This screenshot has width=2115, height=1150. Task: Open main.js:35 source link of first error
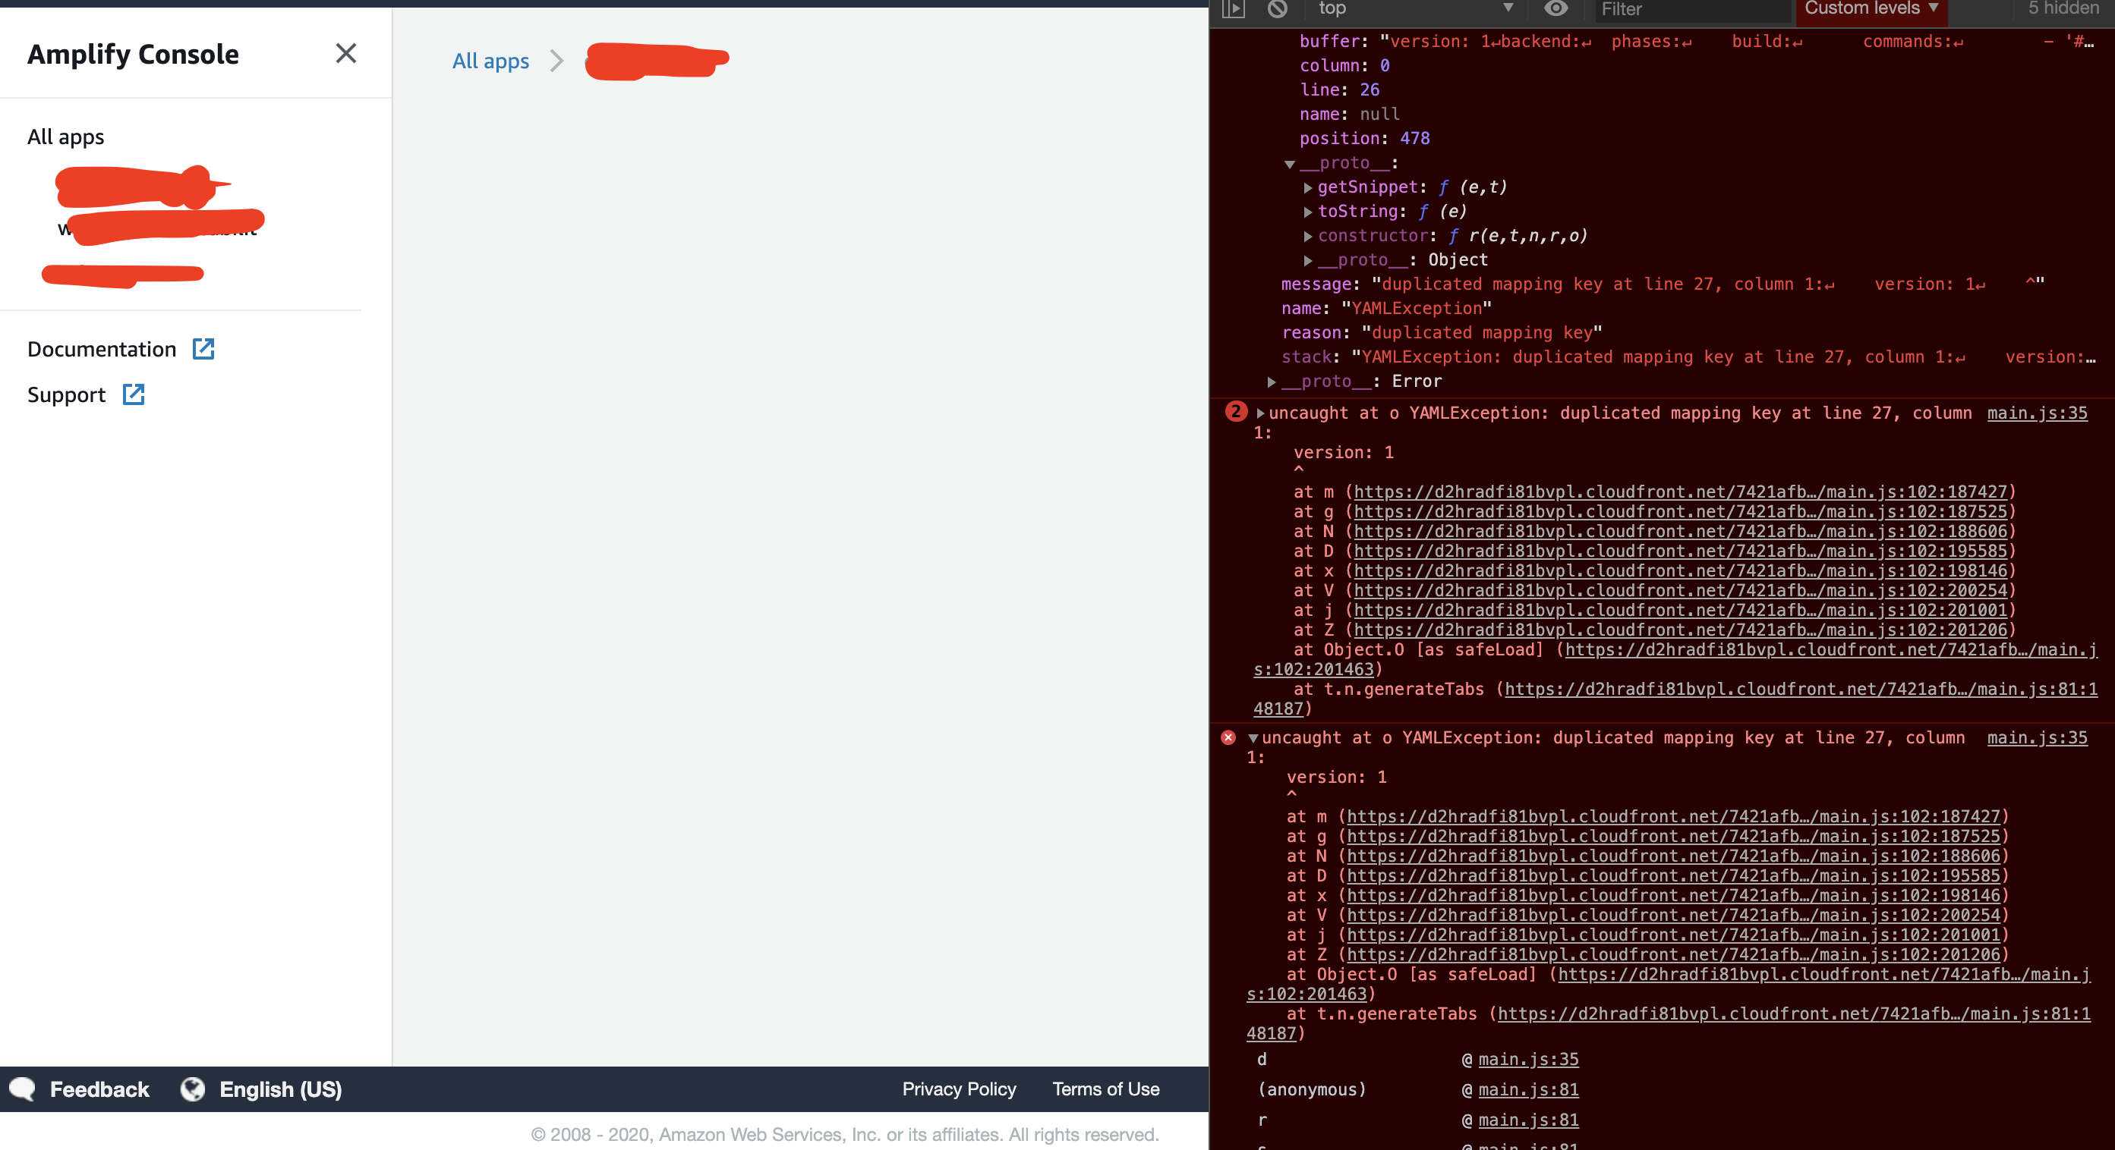[2037, 413]
